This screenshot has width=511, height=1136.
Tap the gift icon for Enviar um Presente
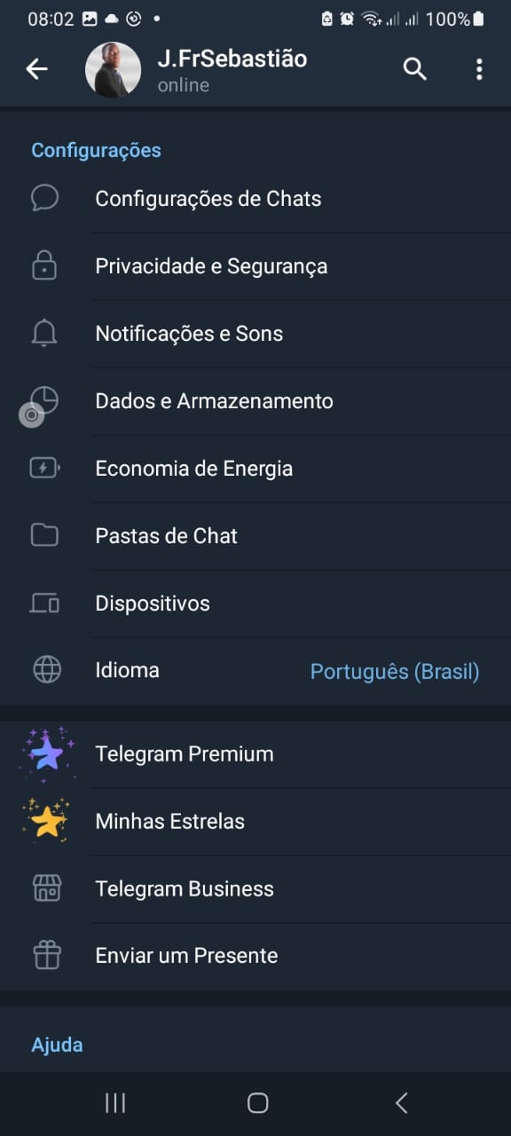[47, 956]
